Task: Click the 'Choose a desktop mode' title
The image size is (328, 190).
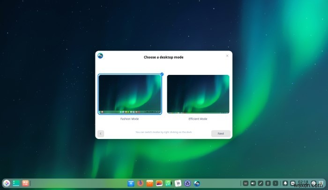Action: (164, 57)
